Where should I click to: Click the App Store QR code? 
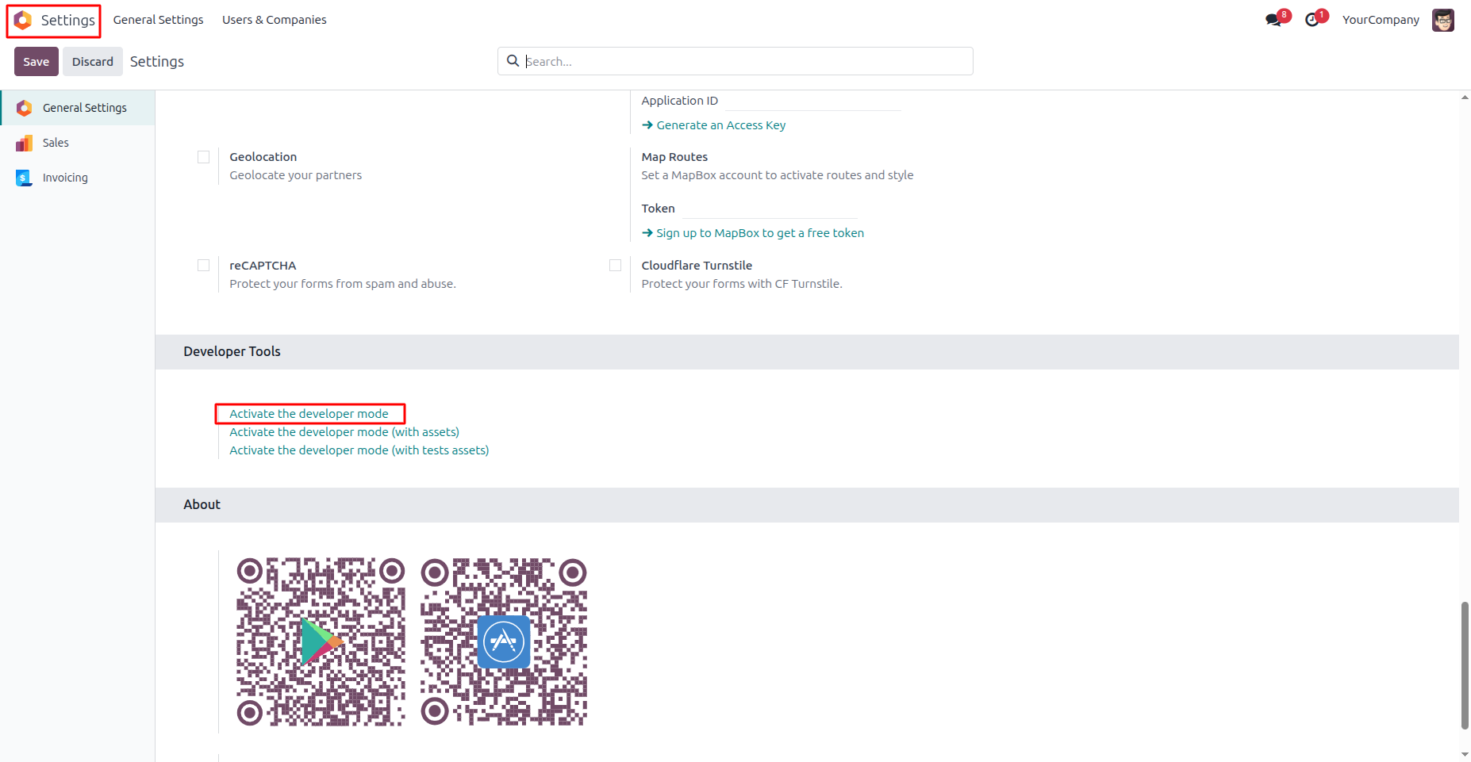(504, 641)
